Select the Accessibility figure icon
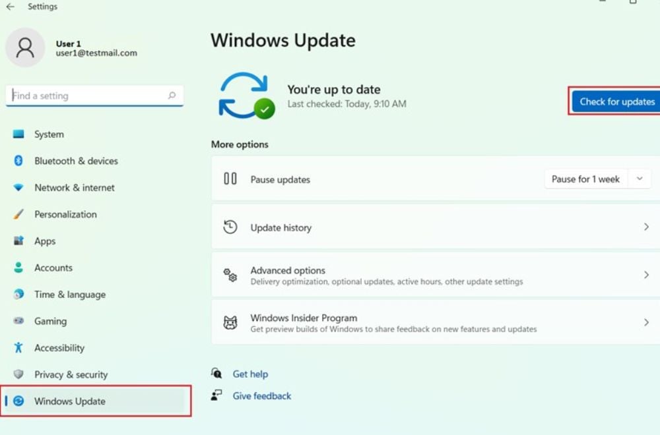The height and width of the screenshot is (435, 660). coord(18,347)
